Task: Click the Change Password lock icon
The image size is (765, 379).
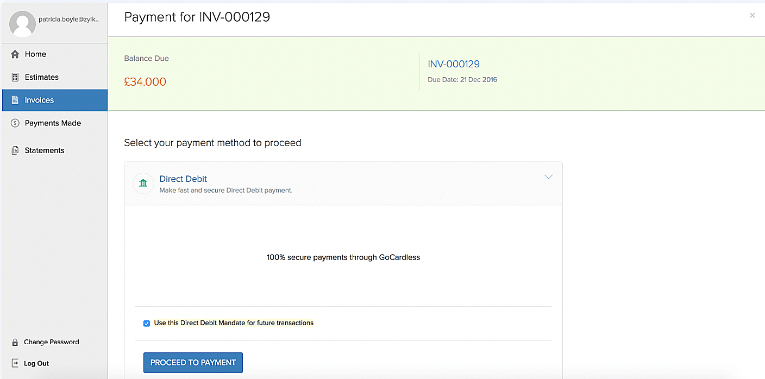Action: click(x=14, y=342)
